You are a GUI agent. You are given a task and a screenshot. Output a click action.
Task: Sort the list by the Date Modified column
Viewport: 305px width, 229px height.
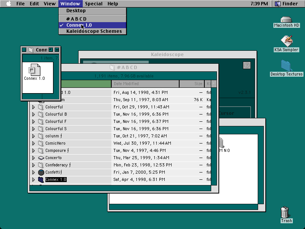(x=145, y=84)
